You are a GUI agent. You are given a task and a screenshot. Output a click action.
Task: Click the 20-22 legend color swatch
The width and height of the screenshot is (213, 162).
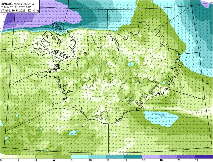coord(186,157)
